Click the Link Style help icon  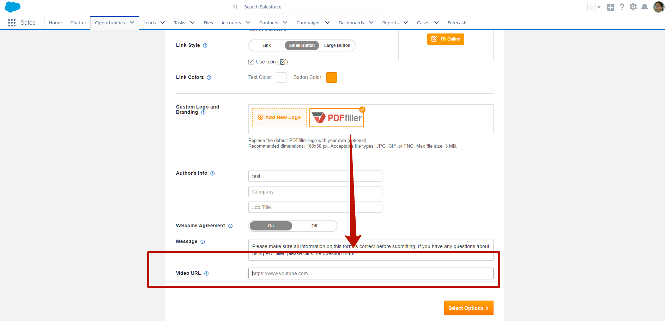coord(205,45)
